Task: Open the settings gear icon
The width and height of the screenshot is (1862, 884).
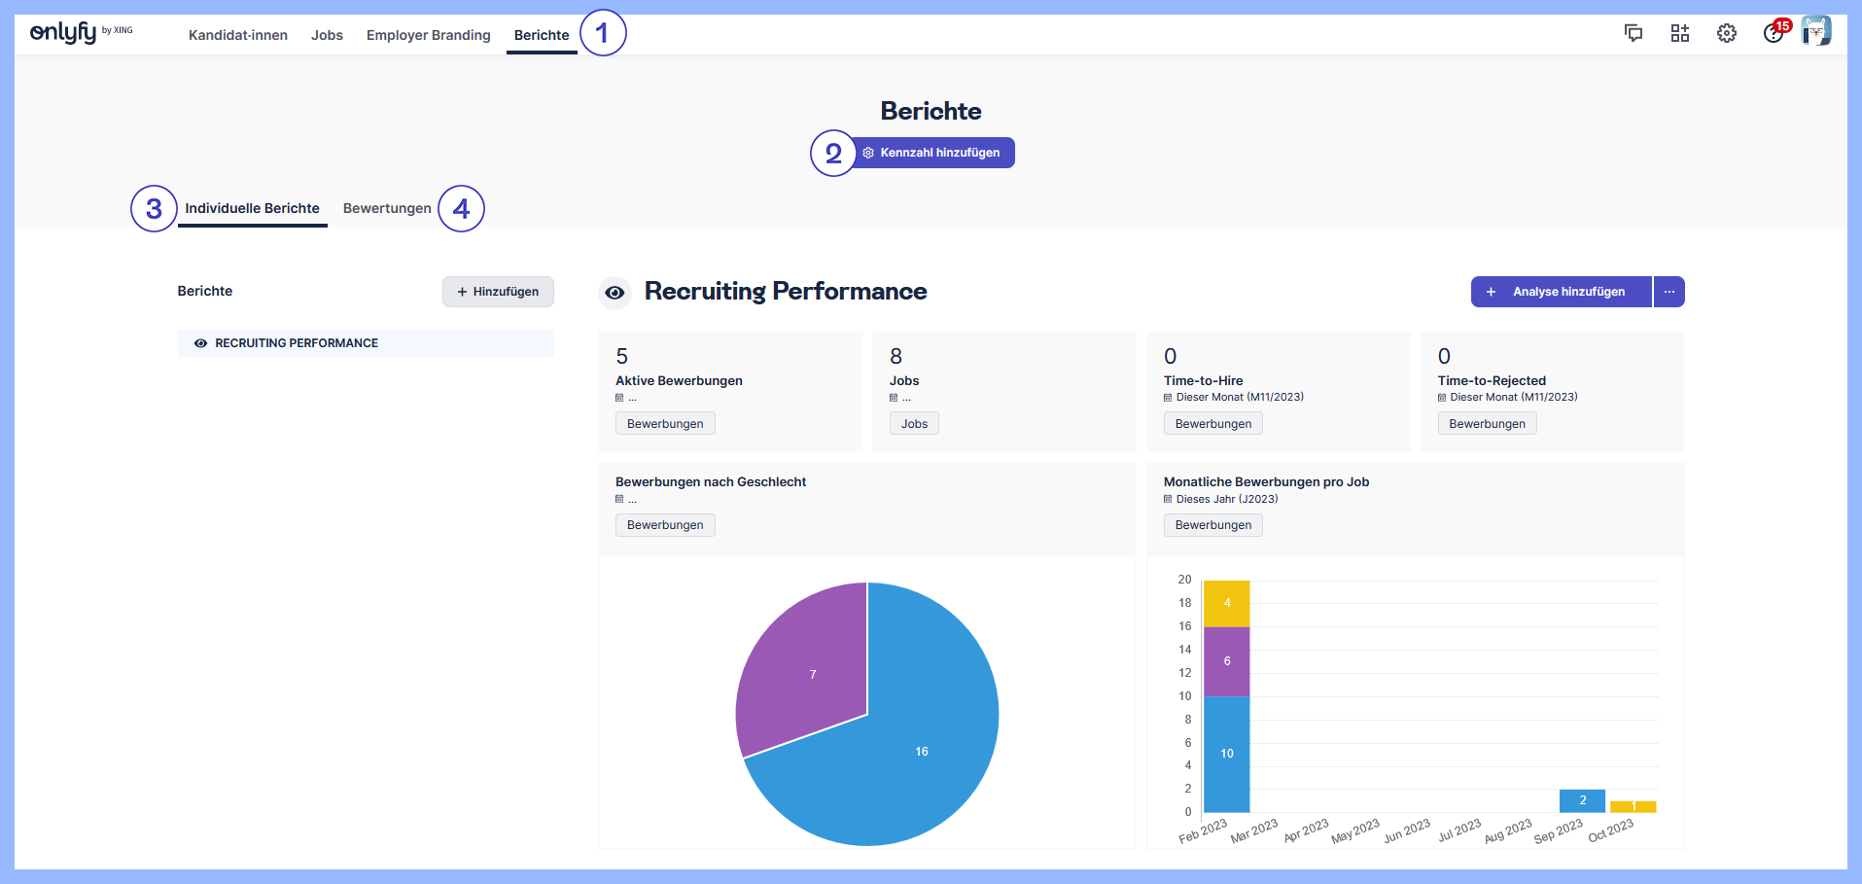Action: pyautogui.click(x=1727, y=33)
